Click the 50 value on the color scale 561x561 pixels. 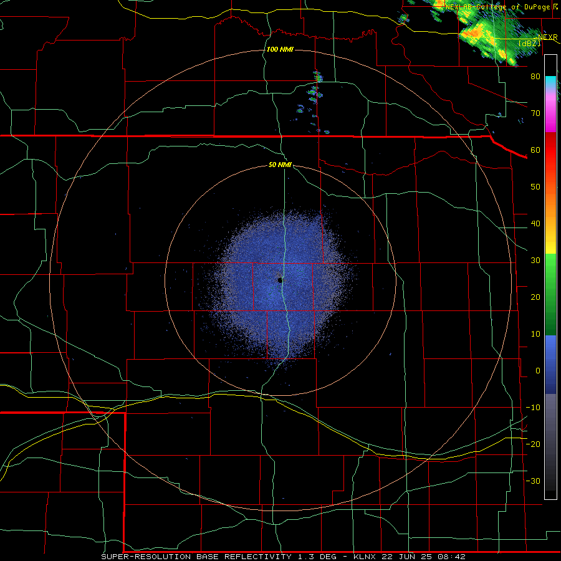point(535,187)
